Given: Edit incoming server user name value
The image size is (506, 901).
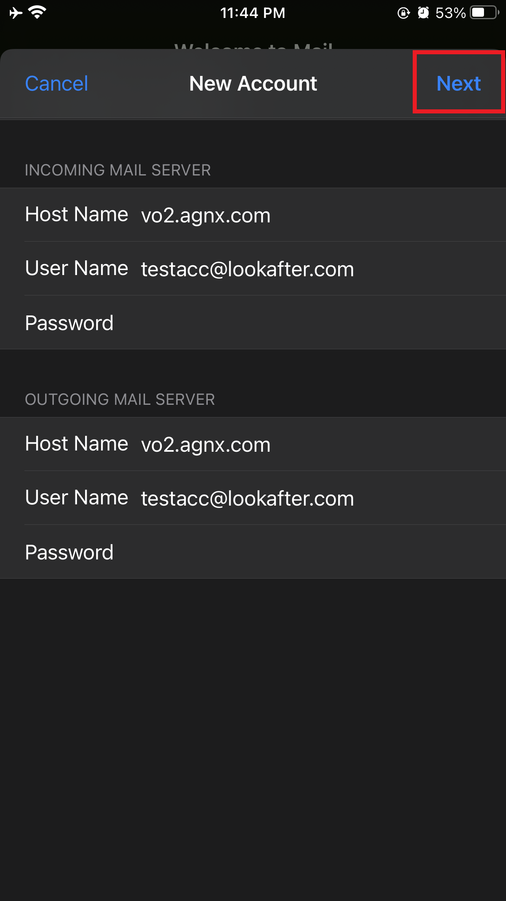Looking at the screenshot, I should (x=247, y=269).
